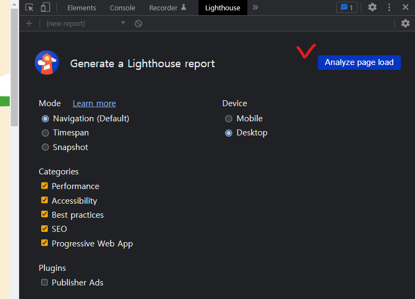Open the Learn more link
This screenshot has width=415, height=299.
click(94, 103)
